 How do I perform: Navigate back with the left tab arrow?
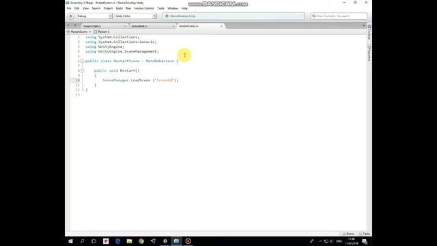click(68, 26)
